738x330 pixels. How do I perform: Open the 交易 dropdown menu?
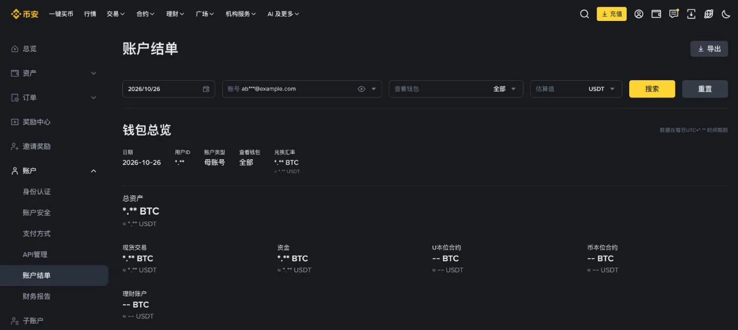tap(116, 14)
